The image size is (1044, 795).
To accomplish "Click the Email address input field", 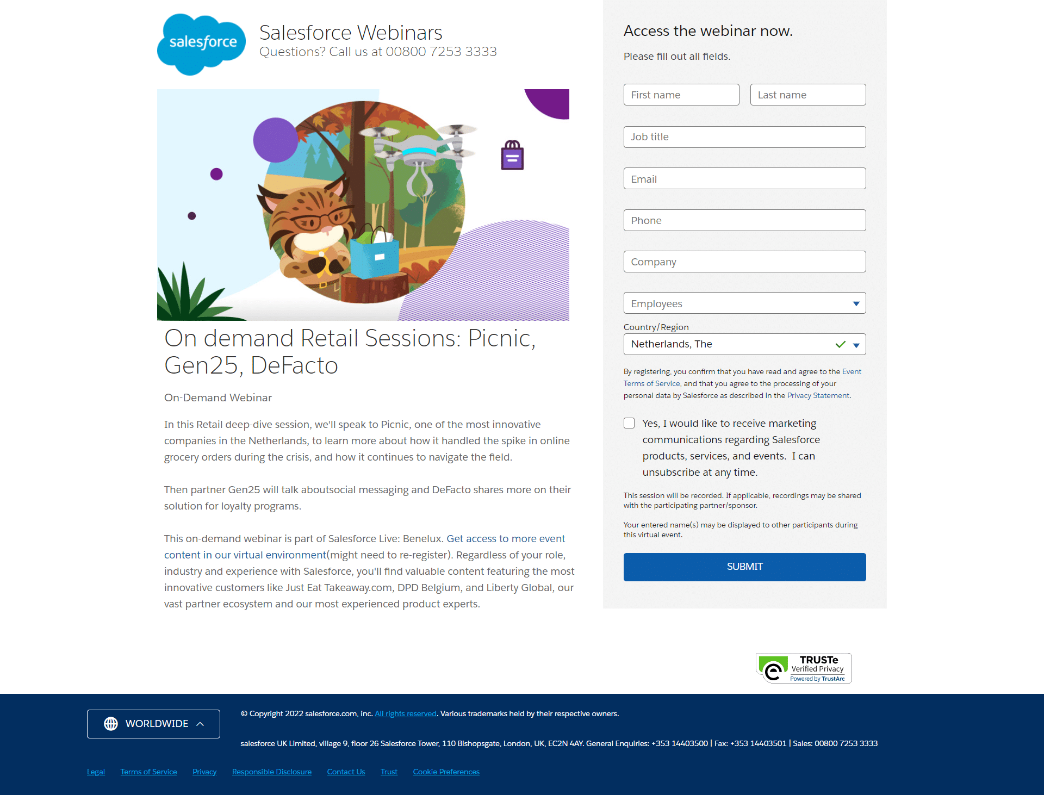I will 744,178.
